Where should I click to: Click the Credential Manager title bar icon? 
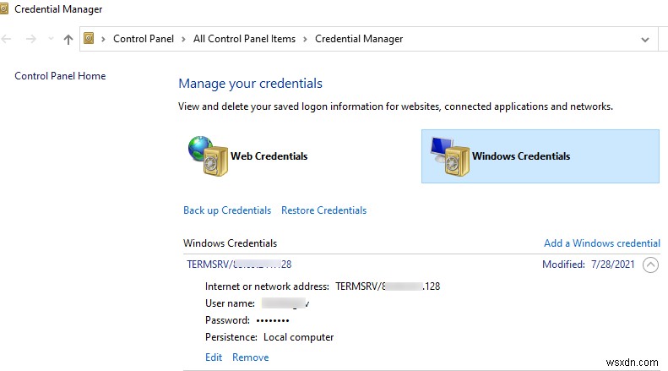coord(4,8)
